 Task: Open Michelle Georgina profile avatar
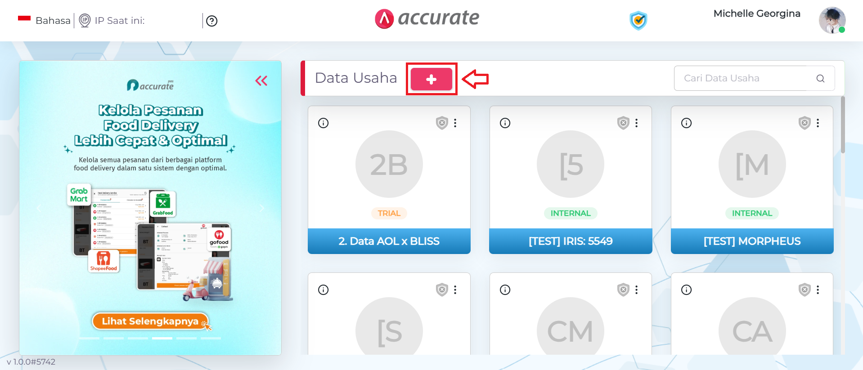832,20
